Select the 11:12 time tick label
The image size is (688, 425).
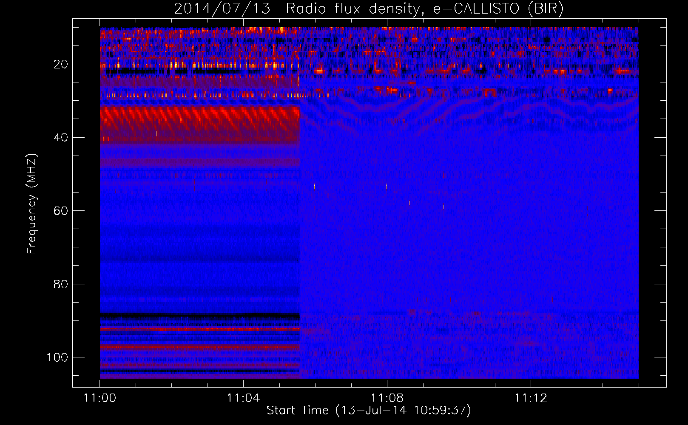coord(531,398)
